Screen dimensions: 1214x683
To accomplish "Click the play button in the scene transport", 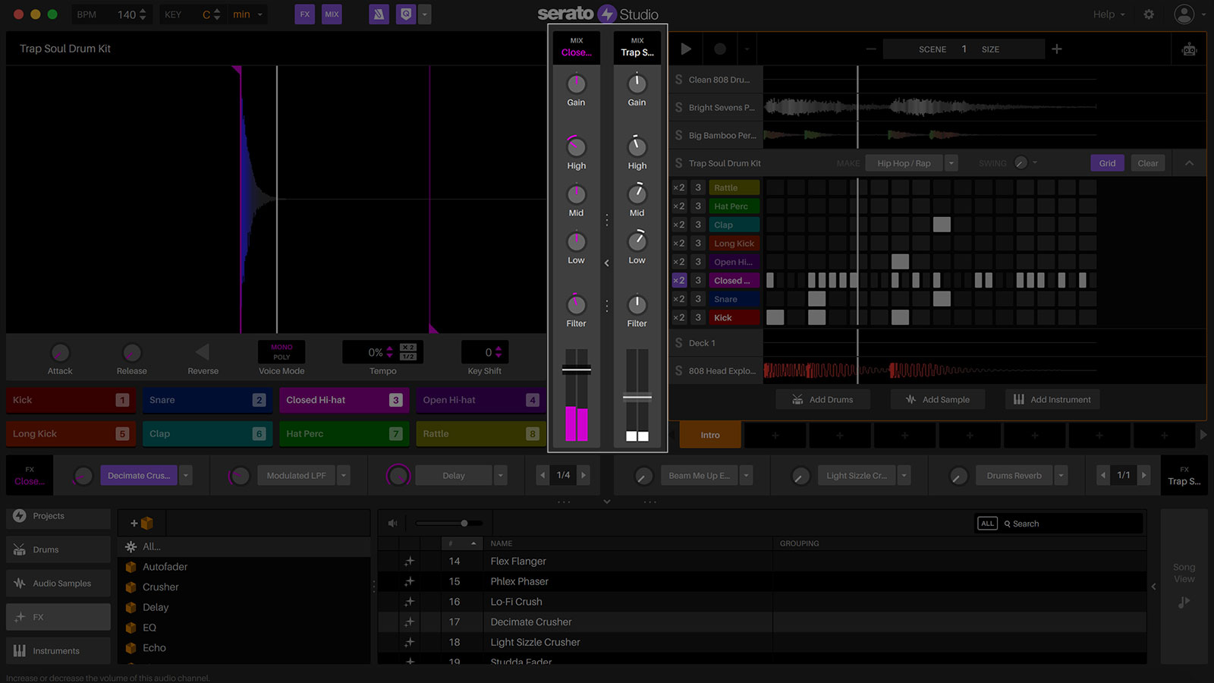I will click(686, 49).
